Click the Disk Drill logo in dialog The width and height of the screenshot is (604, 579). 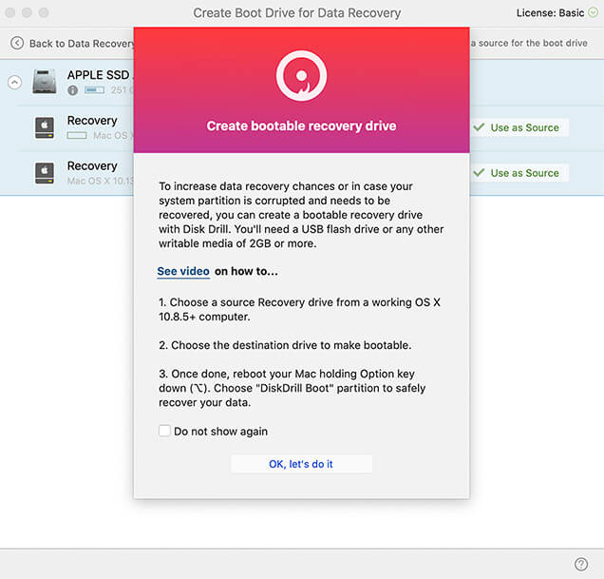301,76
